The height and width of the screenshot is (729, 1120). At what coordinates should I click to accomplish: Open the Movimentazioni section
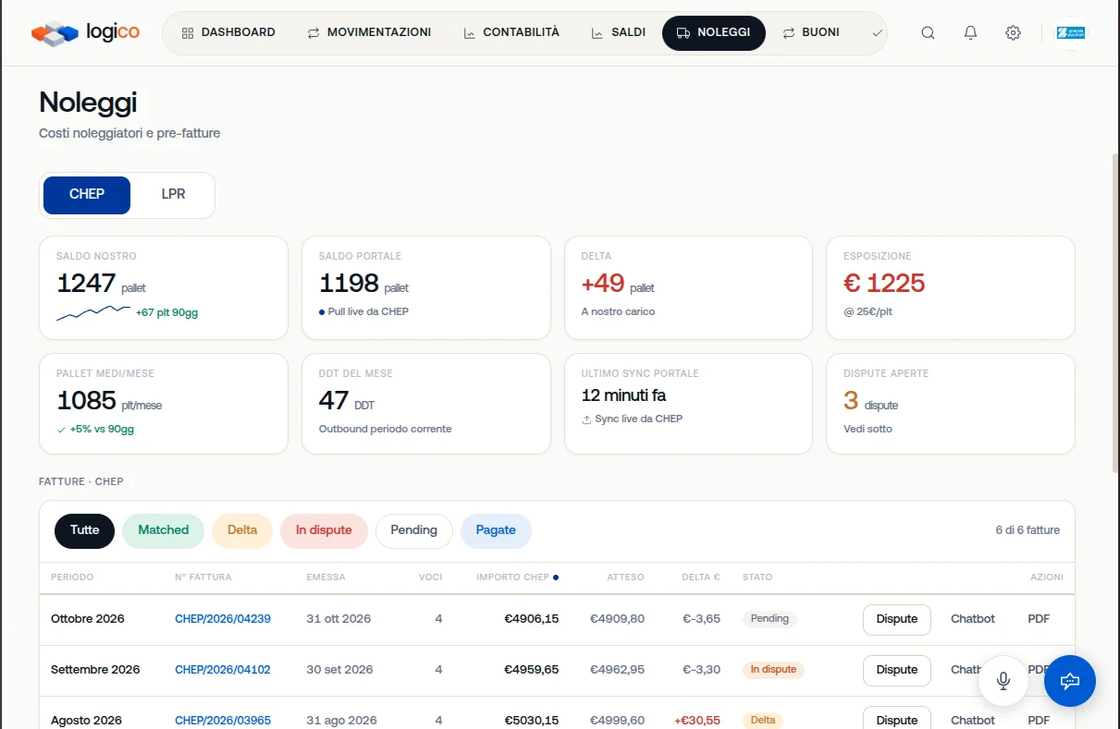pyautogui.click(x=369, y=32)
